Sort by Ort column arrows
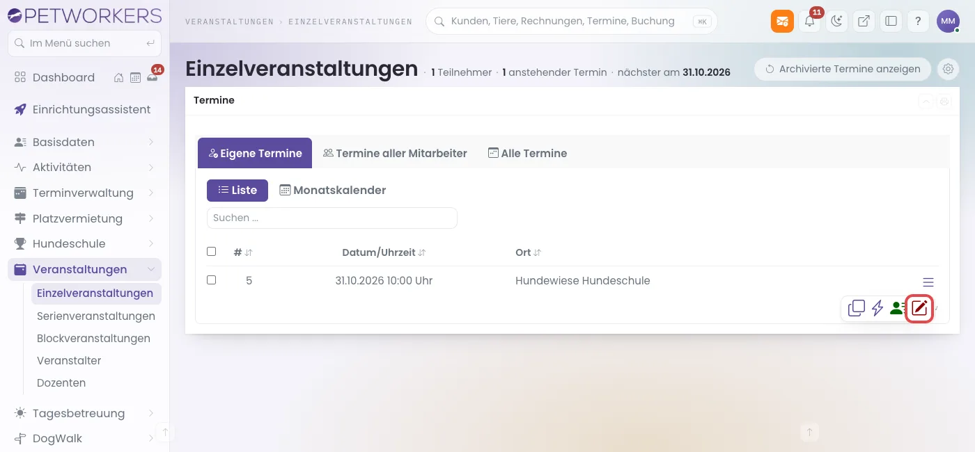975x452 pixels. pos(537,253)
